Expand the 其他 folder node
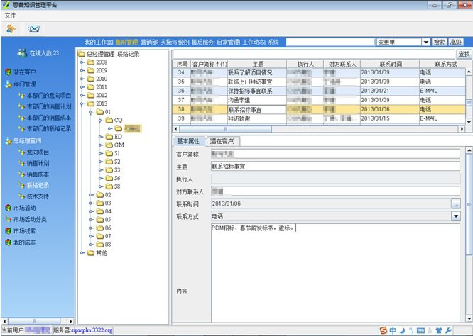This screenshot has width=473, height=336. coord(82,253)
